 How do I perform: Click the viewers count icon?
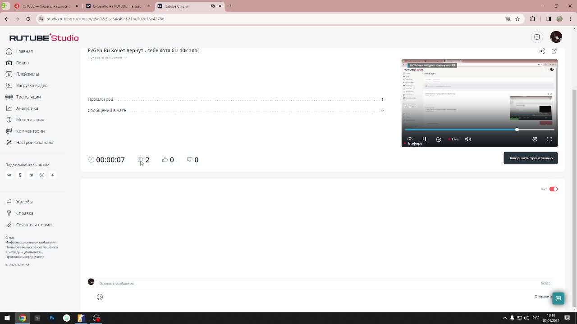click(140, 160)
